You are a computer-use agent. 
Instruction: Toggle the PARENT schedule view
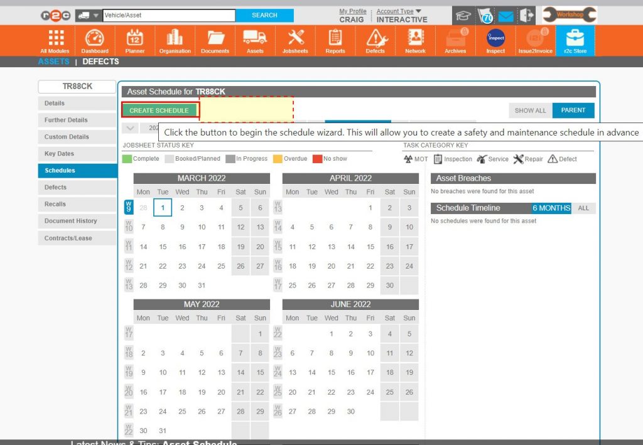pyautogui.click(x=573, y=110)
